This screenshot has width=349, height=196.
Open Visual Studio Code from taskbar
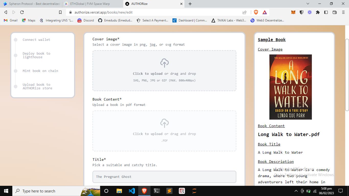tap(132, 191)
